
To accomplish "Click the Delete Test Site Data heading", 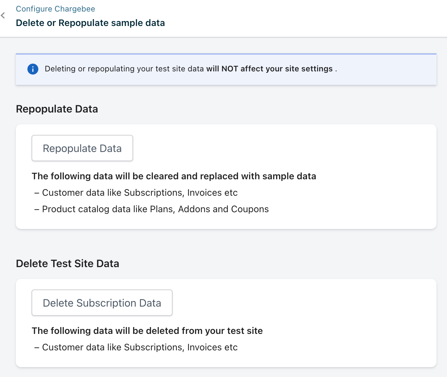I will coord(67,264).
